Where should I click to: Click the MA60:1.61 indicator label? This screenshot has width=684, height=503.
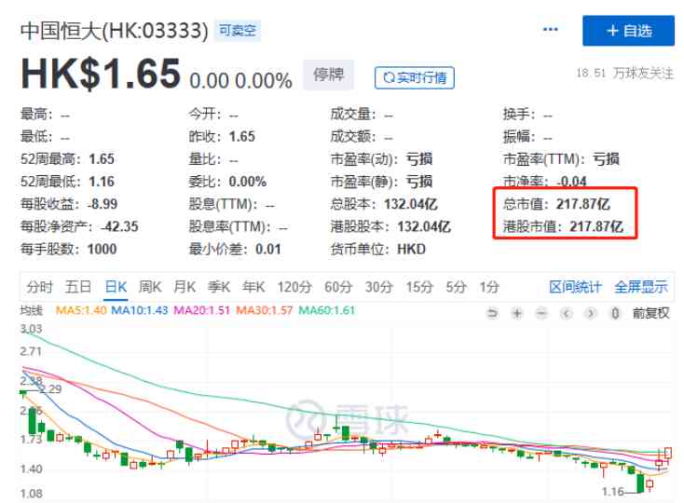tap(327, 310)
